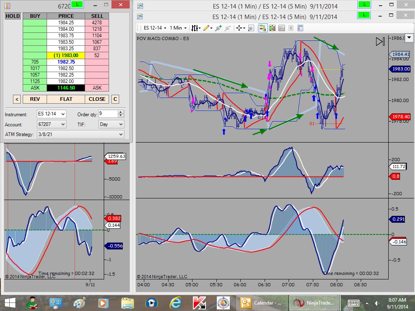Click the 1984.41 price marker on the axis
This screenshot has width=415, height=311.
click(399, 54)
